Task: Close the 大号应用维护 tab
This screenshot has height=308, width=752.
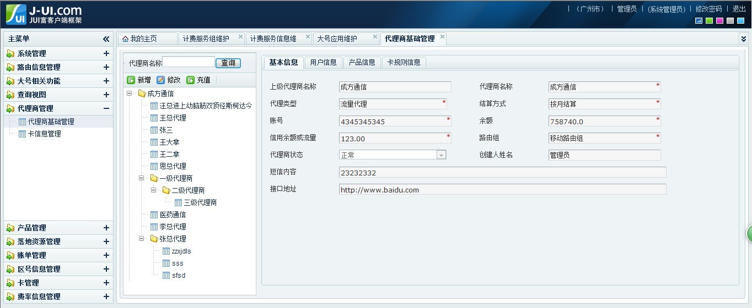Action: tap(375, 37)
